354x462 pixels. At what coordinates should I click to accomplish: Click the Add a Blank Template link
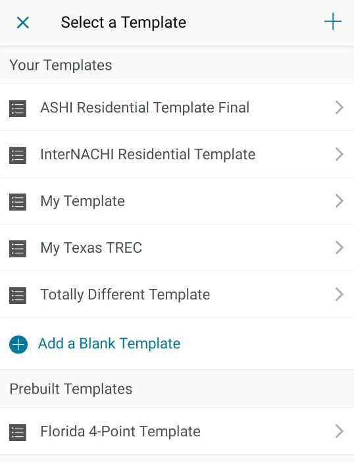[x=109, y=344]
